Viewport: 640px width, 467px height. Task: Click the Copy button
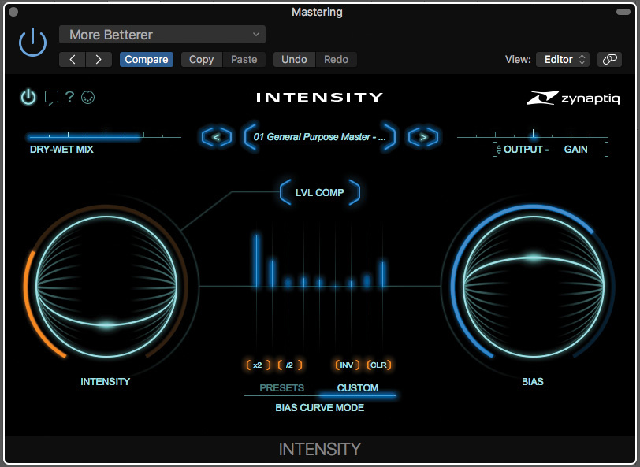[202, 60]
